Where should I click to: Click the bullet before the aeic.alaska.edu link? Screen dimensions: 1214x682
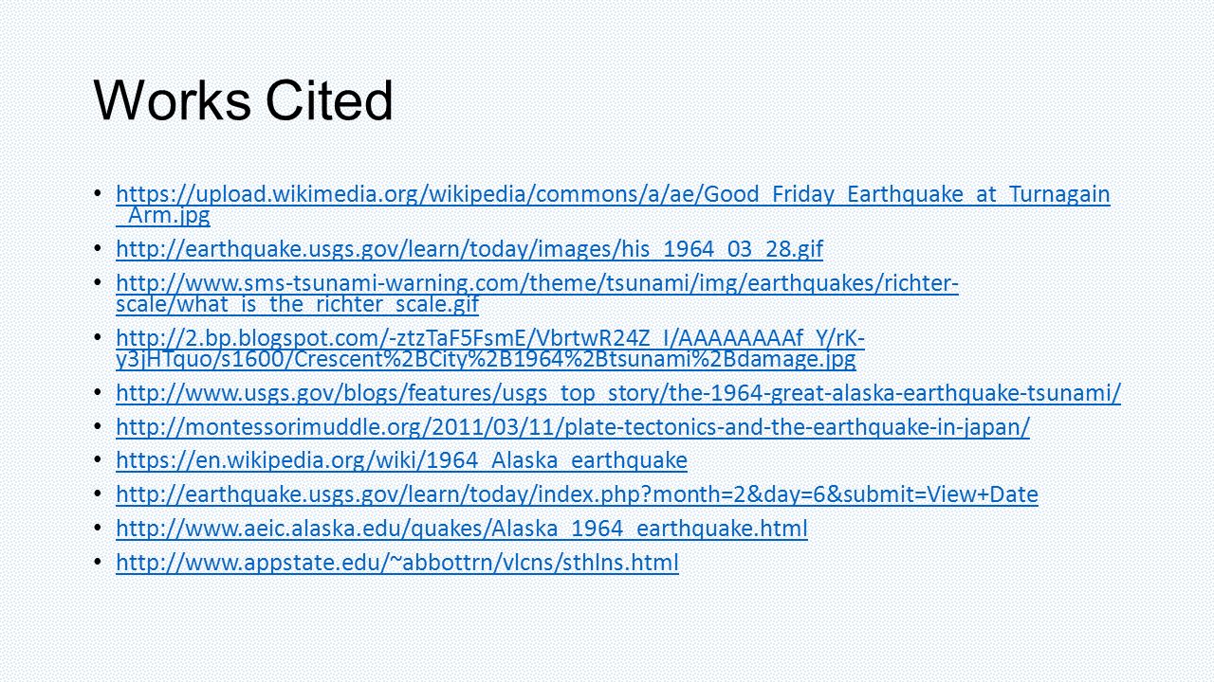(x=100, y=528)
